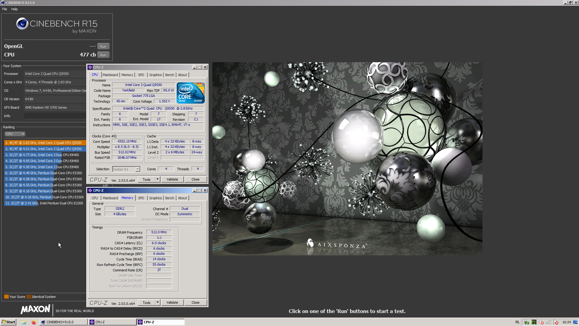Click Tools button in lower CPU-Z
Screen dimensions: 579x326
tap(147, 302)
